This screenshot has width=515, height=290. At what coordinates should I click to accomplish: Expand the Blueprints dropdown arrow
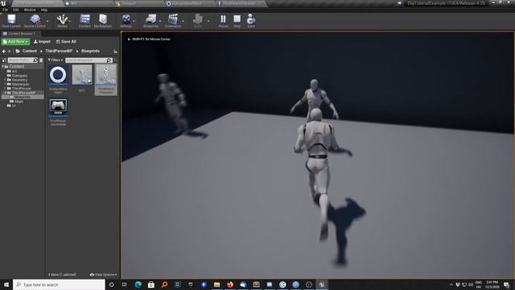160,21
